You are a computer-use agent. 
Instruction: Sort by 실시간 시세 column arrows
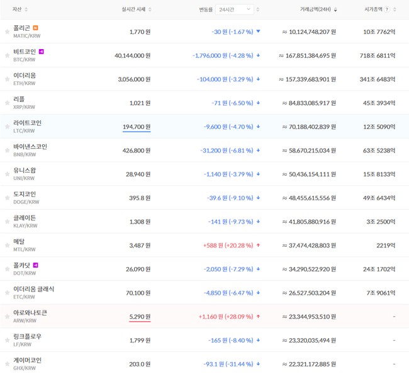pyautogui.click(x=150, y=9)
